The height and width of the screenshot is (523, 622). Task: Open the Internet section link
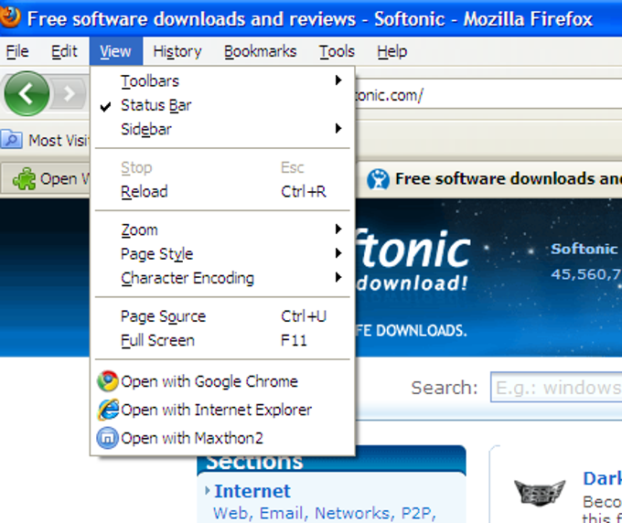[252, 491]
